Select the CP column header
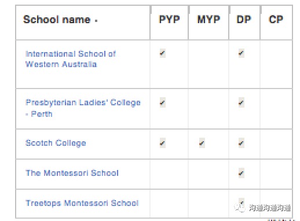The height and width of the screenshot is (221, 300). (x=276, y=20)
